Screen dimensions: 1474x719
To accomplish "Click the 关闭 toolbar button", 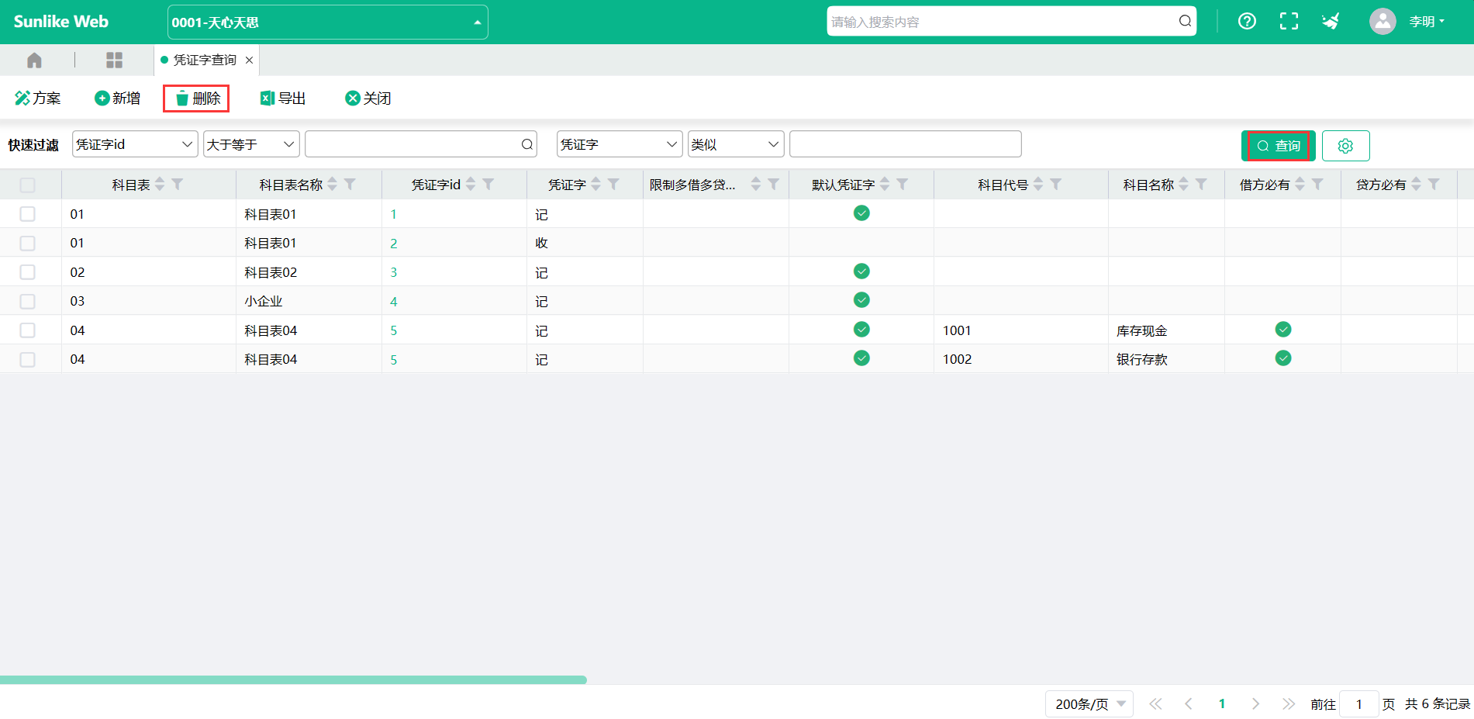I will point(368,99).
